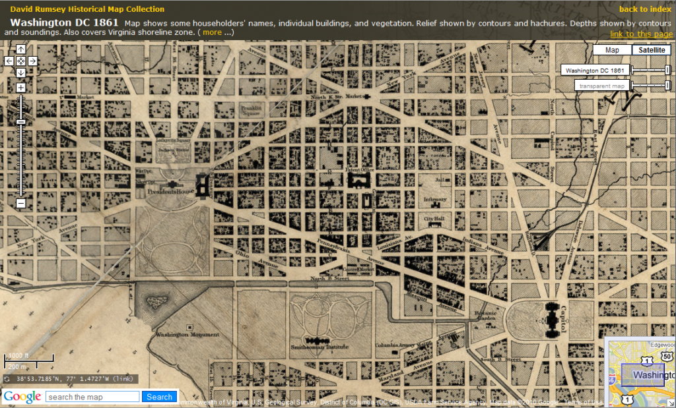Click the North K Str. Market label
The height and width of the screenshot is (408, 676).
tap(336, 98)
